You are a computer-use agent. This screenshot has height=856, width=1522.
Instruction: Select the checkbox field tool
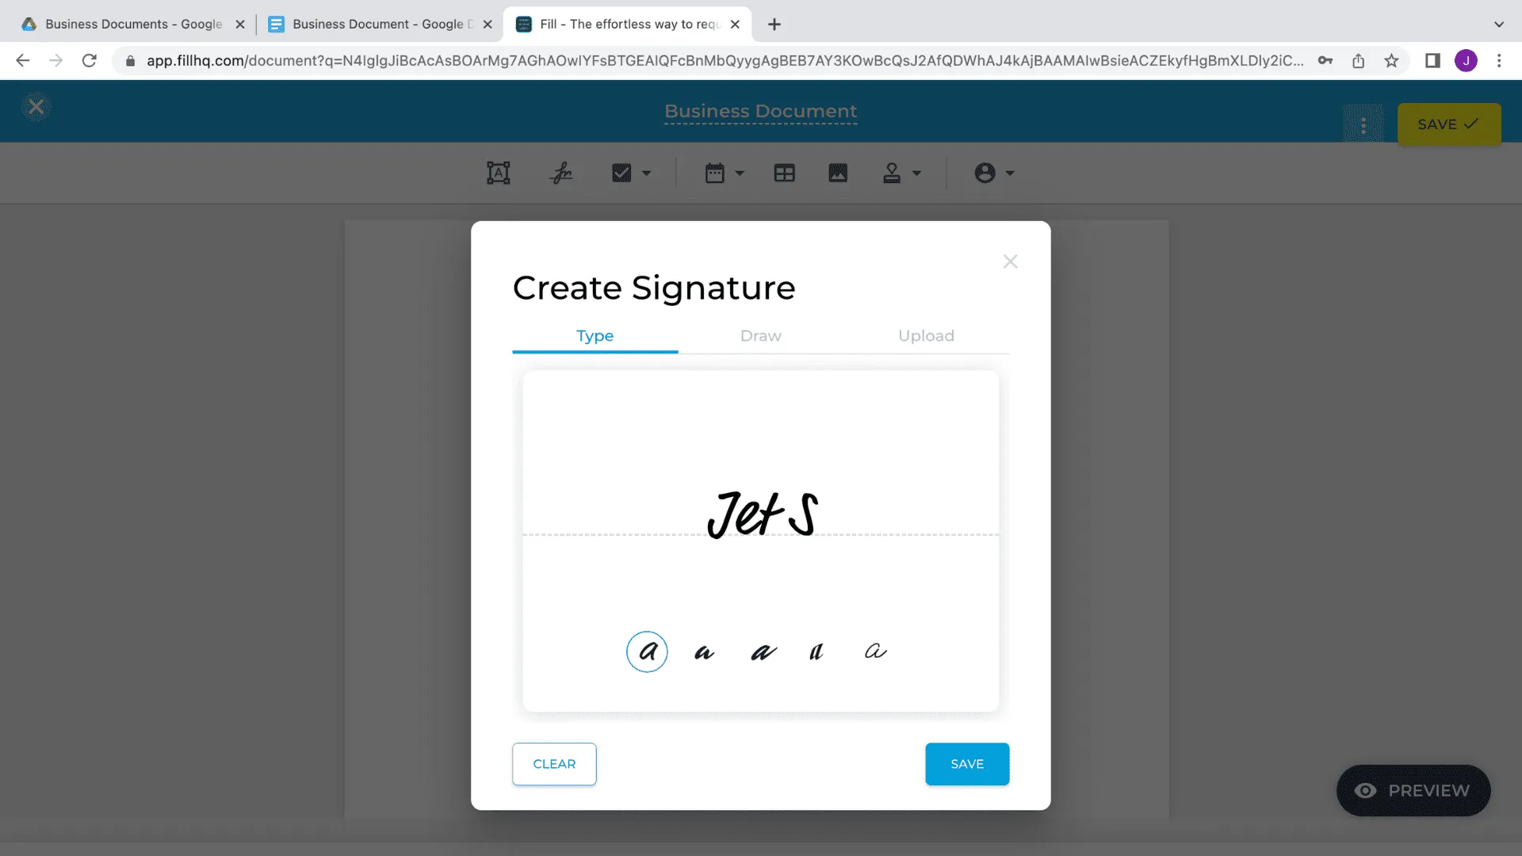click(621, 172)
